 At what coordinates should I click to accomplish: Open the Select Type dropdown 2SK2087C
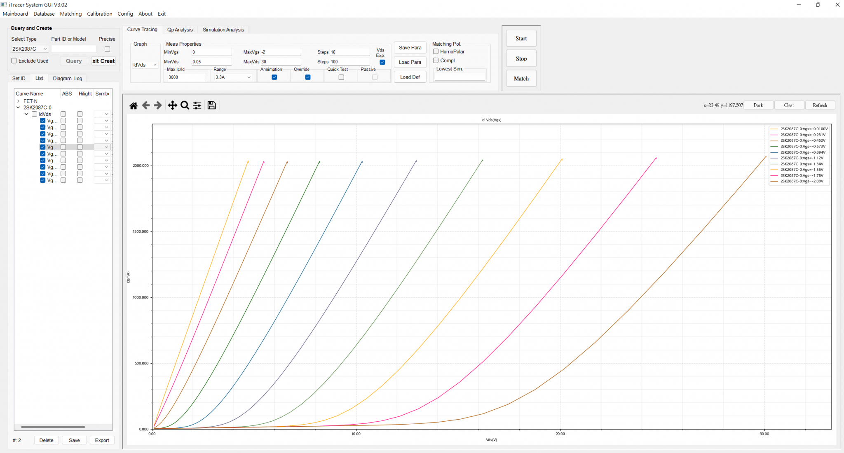pyautogui.click(x=30, y=49)
